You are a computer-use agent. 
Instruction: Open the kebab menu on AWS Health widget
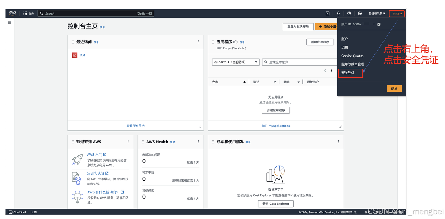pyautogui.click(x=198, y=142)
